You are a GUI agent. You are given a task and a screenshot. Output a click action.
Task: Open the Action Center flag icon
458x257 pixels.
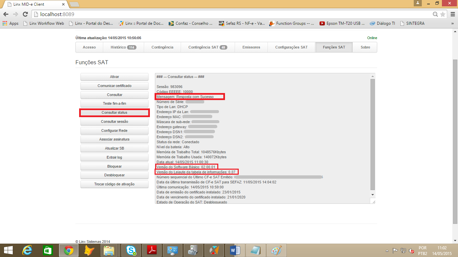(395, 250)
